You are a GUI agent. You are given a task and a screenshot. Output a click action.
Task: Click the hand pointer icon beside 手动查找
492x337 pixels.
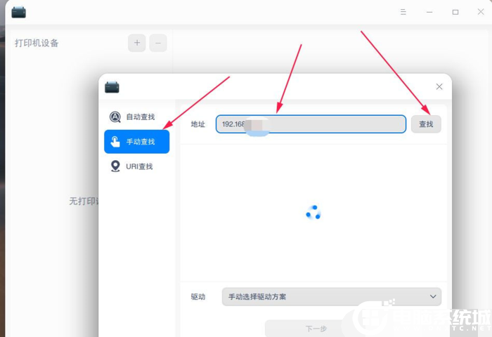coord(115,141)
